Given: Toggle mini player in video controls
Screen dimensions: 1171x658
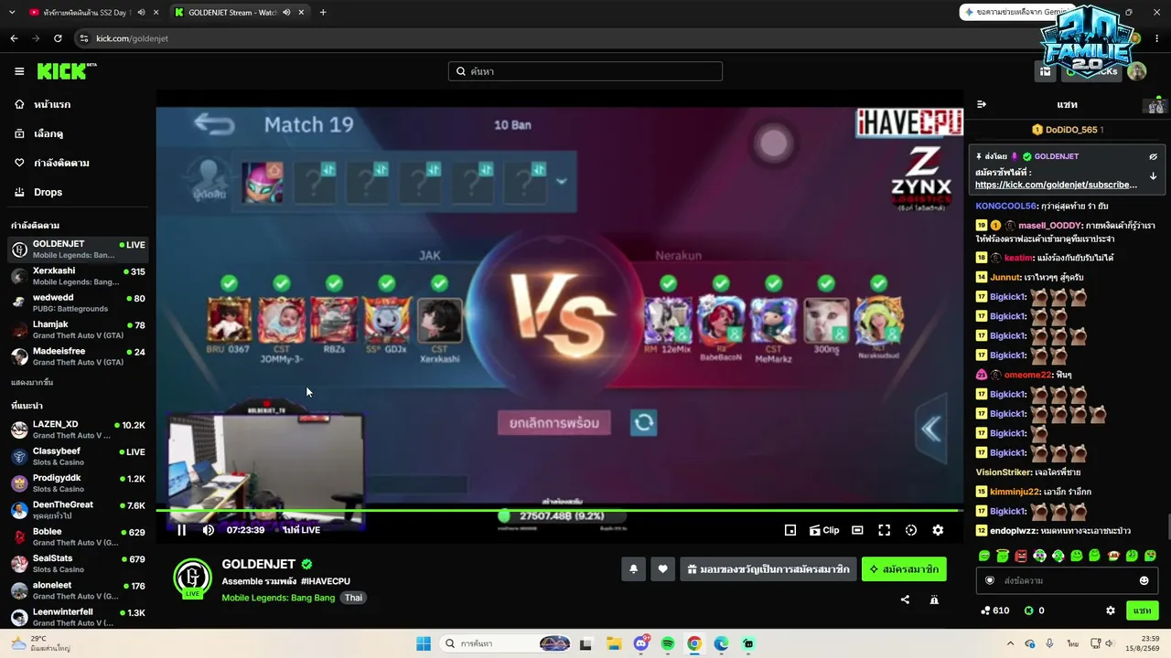Looking at the screenshot, I should 790,530.
